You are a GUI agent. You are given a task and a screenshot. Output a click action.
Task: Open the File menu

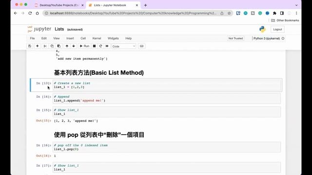(32, 38)
